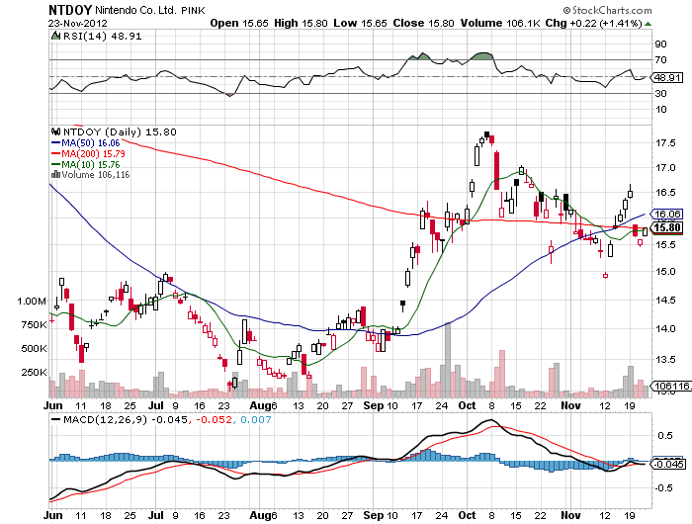
Task: Click the 16.06 MA(50) value tag on price axis
Action: coord(667,215)
